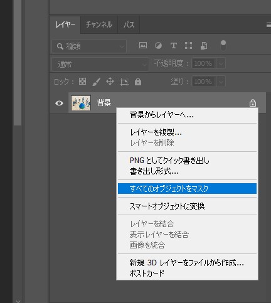271x303 pixels.
Task: Expand the 不透明度 opacity dropdown arrow
Action: (221, 63)
